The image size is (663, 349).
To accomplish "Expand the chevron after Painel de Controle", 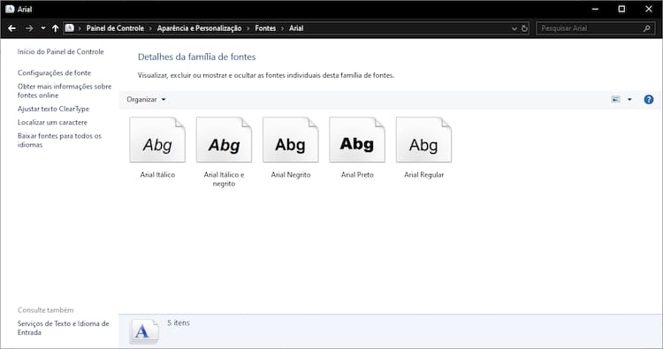I will coord(150,28).
